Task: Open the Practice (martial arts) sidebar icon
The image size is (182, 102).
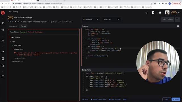Action: click(3, 23)
